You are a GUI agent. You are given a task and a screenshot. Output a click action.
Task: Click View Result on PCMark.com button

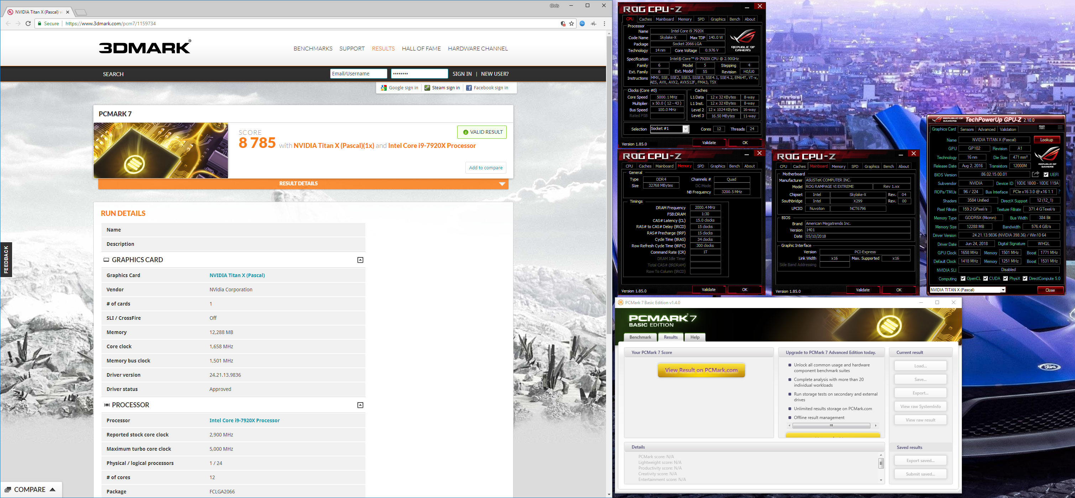pyautogui.click(x=701, y=370)
